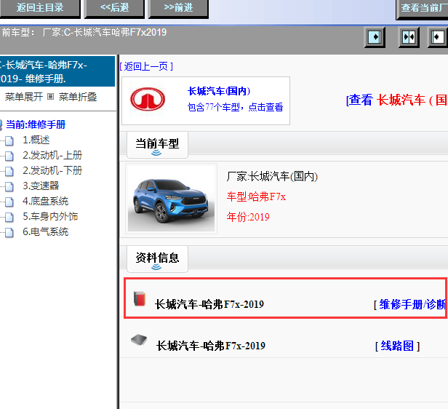
Task: Collapse menu with 菜单折叠
Action: pyautogui.click(x=78, y=97)
